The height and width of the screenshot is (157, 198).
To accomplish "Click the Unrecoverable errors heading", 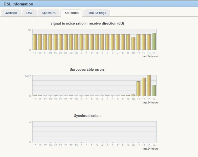I will coord(87,69).
